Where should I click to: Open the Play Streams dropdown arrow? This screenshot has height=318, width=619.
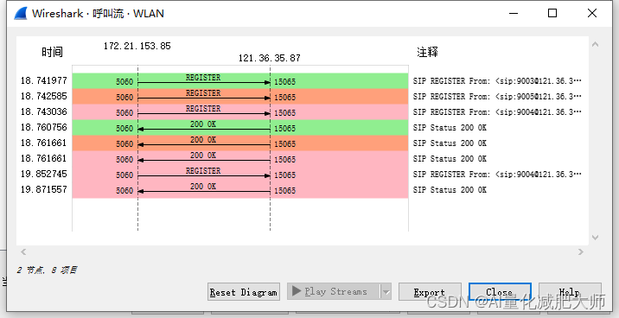click(x=386, y=292)
